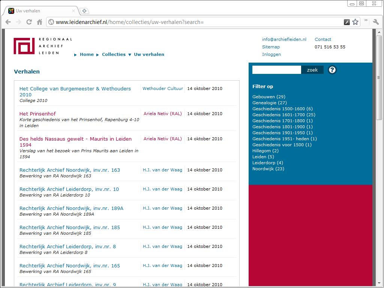This screenshot has height=288, width=384.
Task: Open the Sitemap link
Action: tap(271, 47)
